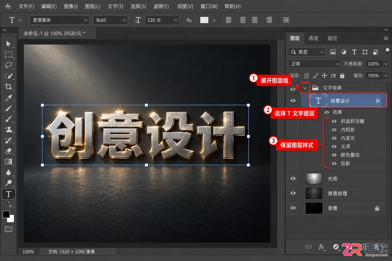
Task: Select the Eraser tool
Action: [x=8, y=151]
